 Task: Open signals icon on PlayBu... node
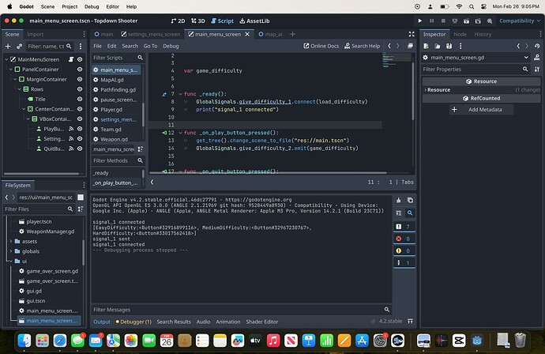(71, 129)
